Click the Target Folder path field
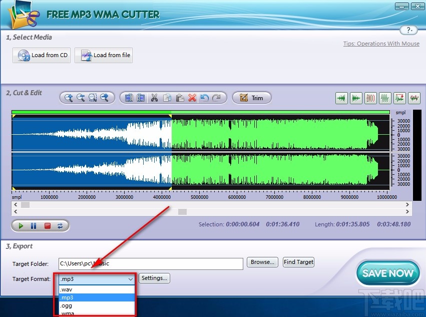 coord(151,264)
